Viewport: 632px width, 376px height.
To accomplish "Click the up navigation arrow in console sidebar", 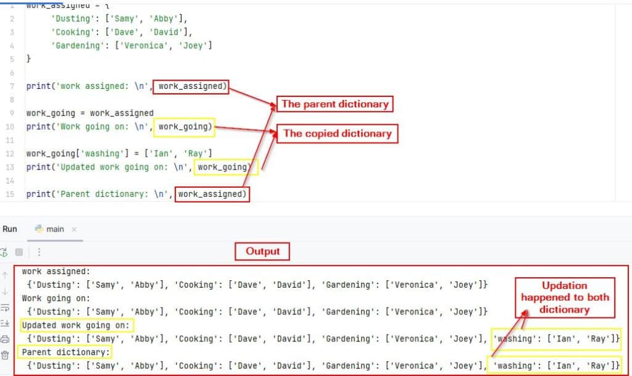I will pyautogui.click(x=5, y=275).
